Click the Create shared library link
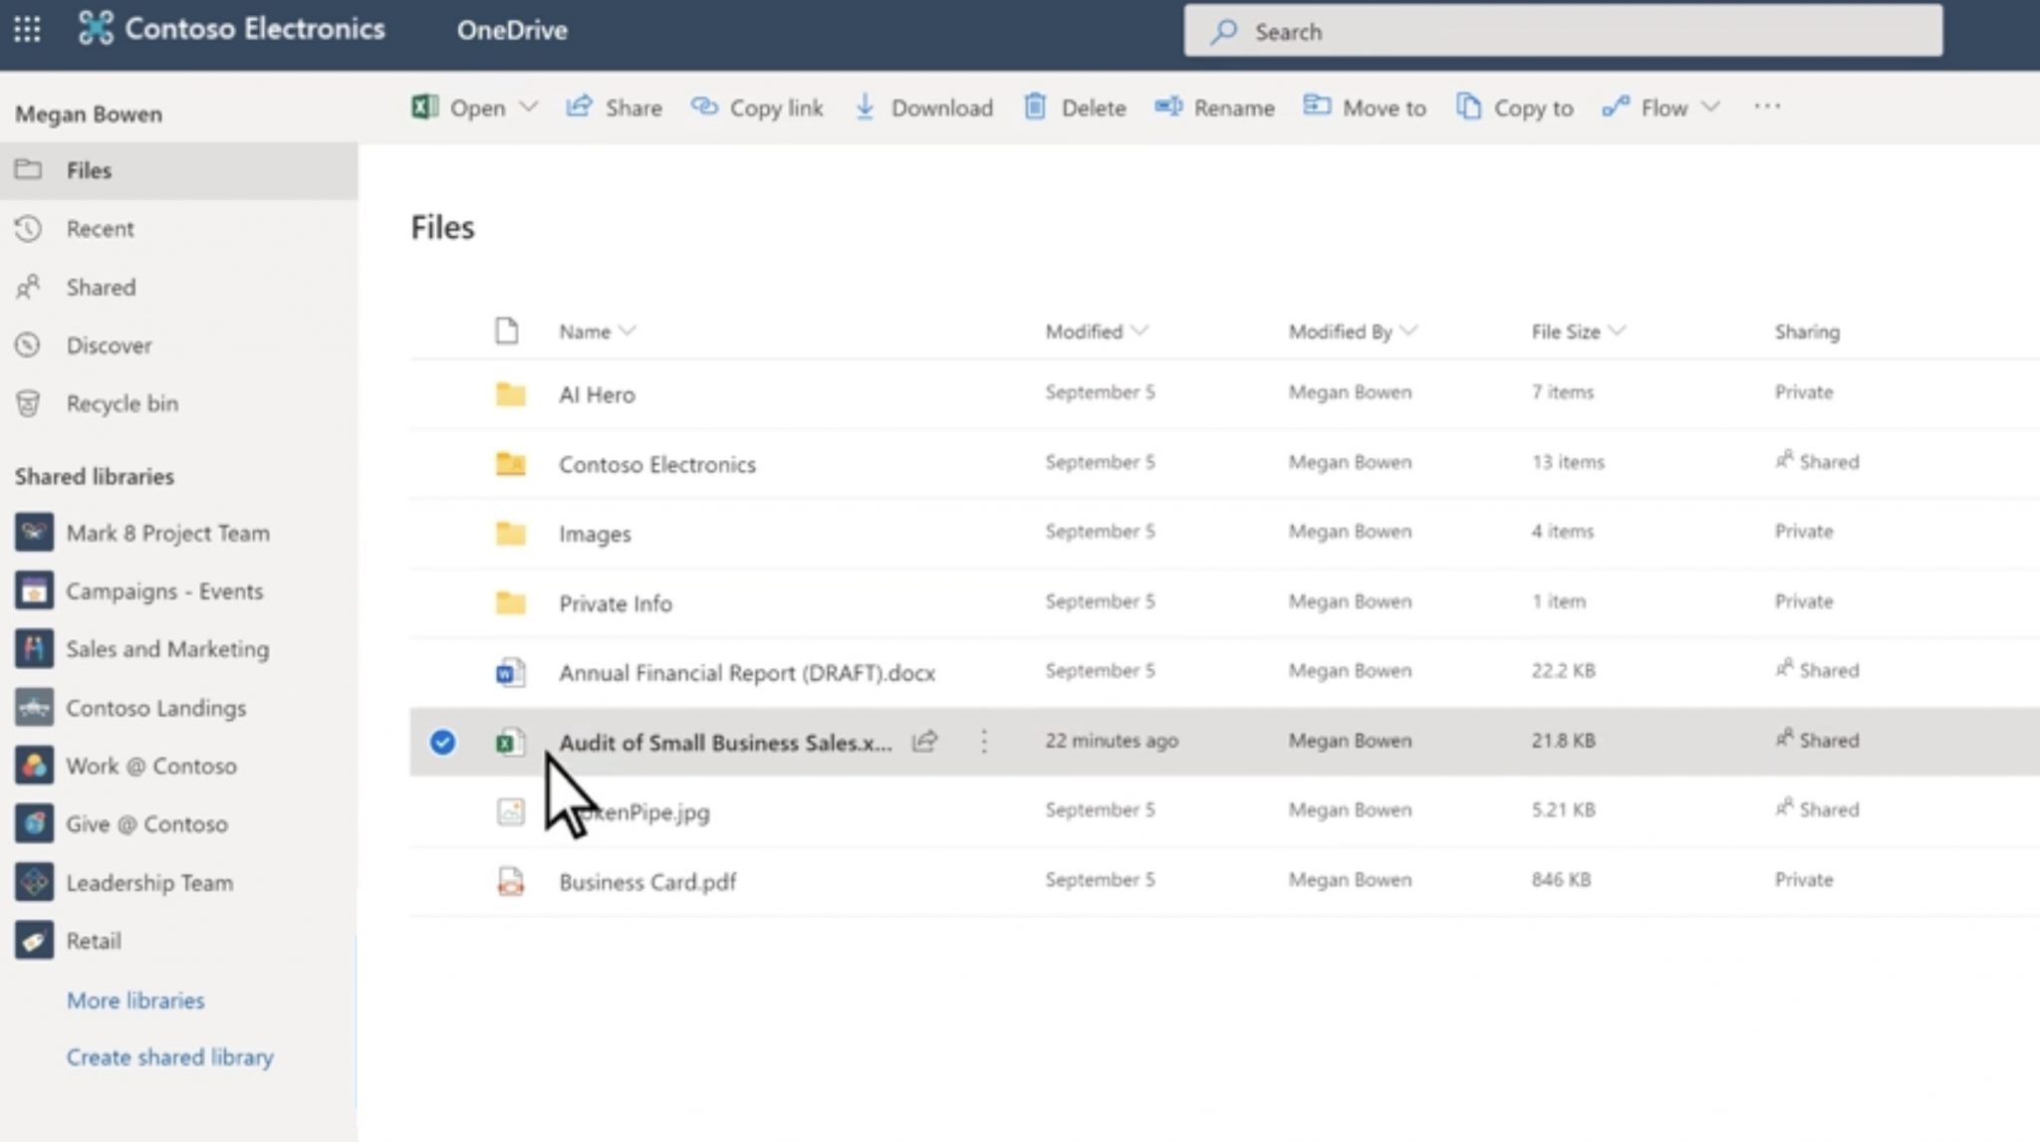 tap(169, 1057)
